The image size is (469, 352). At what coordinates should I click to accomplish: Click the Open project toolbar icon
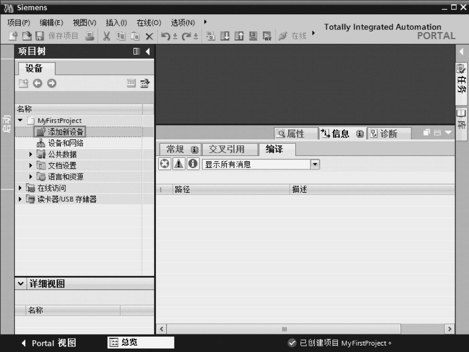click(27, 36)
